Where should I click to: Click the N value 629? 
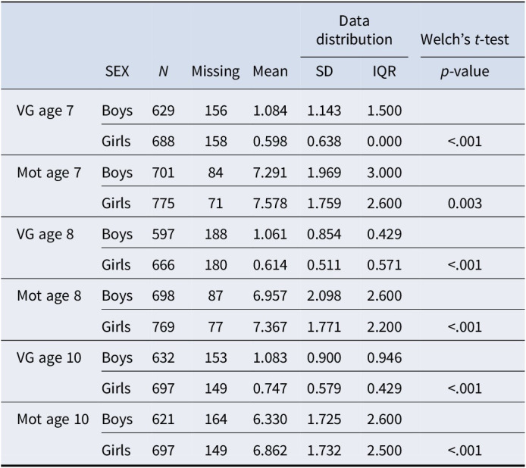(x=163, y=111)
